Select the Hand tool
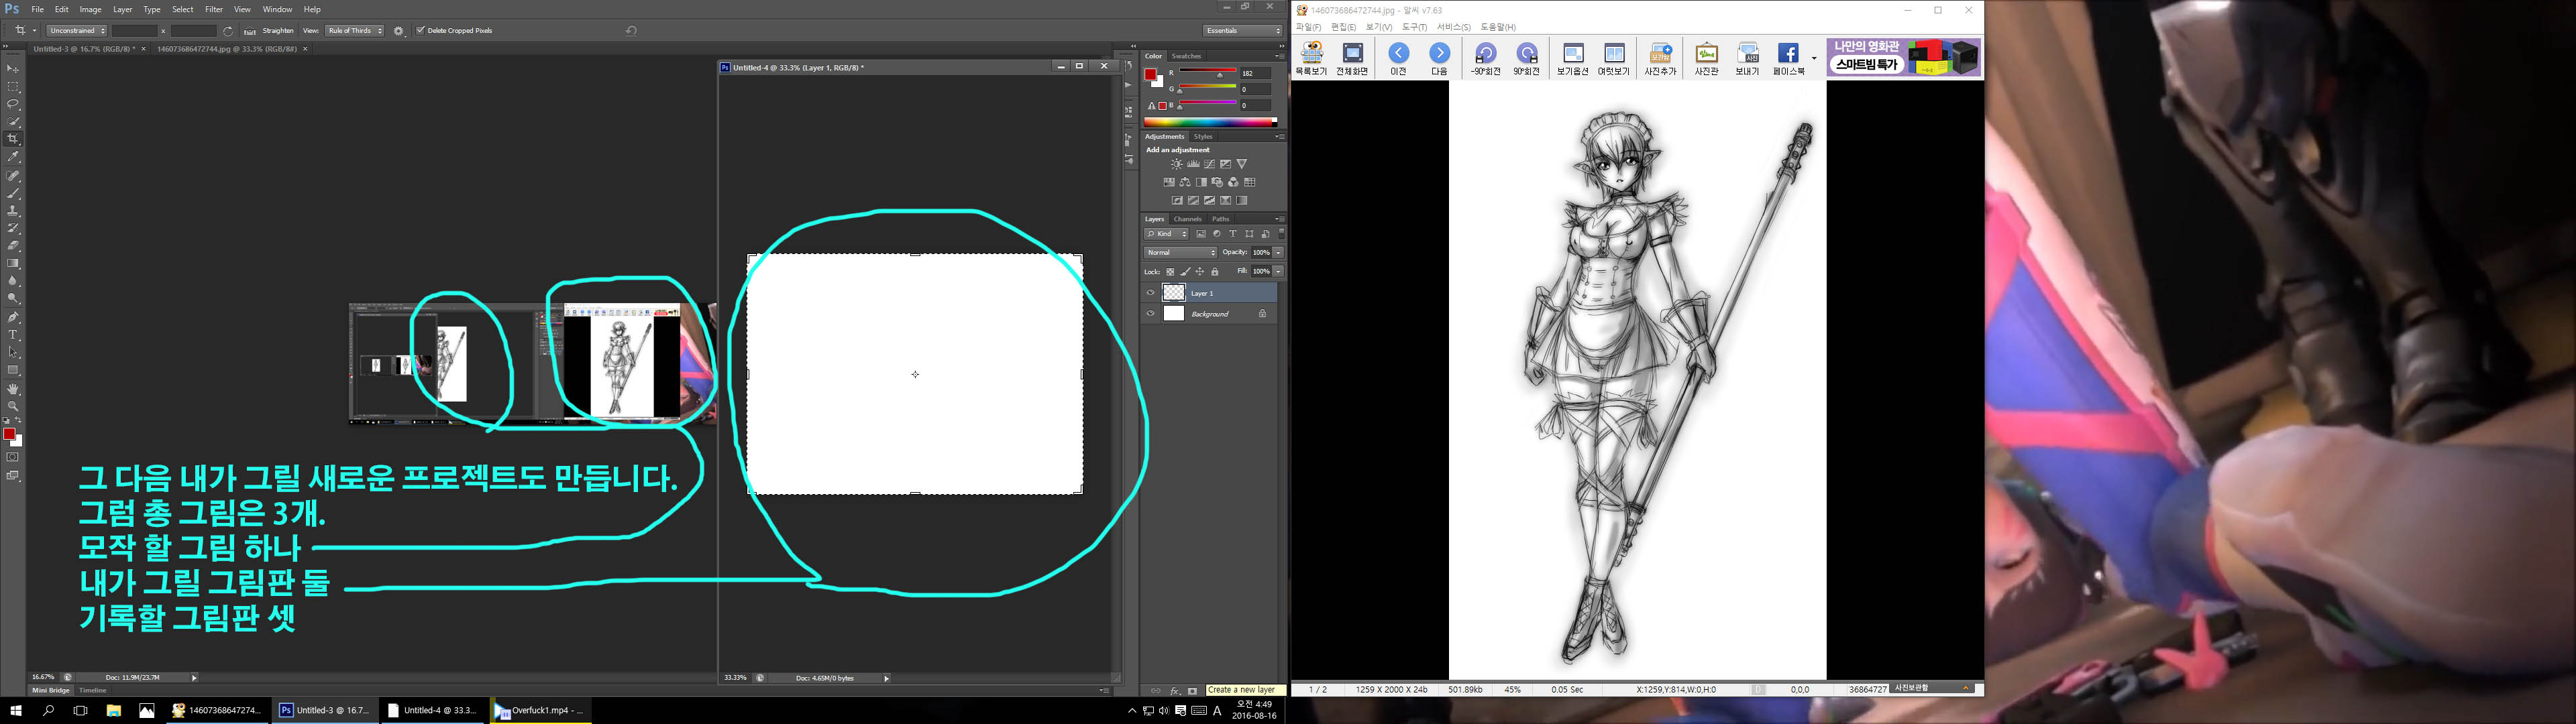 point(13,389)
